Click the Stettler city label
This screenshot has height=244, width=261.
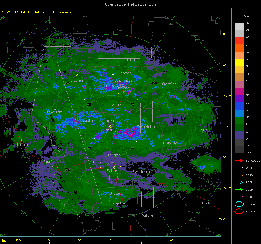click(x=169, y=84)
